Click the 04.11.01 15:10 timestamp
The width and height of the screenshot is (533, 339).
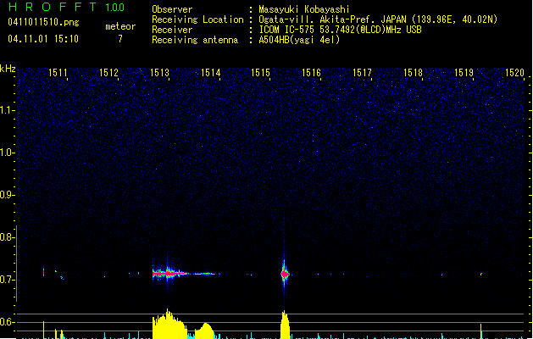click(43, 39)
